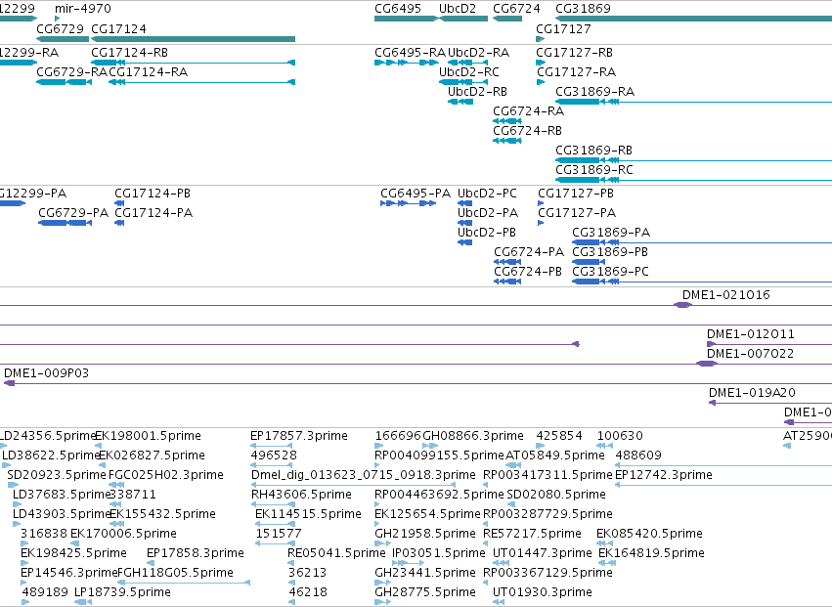Select protein CG31869-PA label
The image size is (832, 607).
(611, 233)
